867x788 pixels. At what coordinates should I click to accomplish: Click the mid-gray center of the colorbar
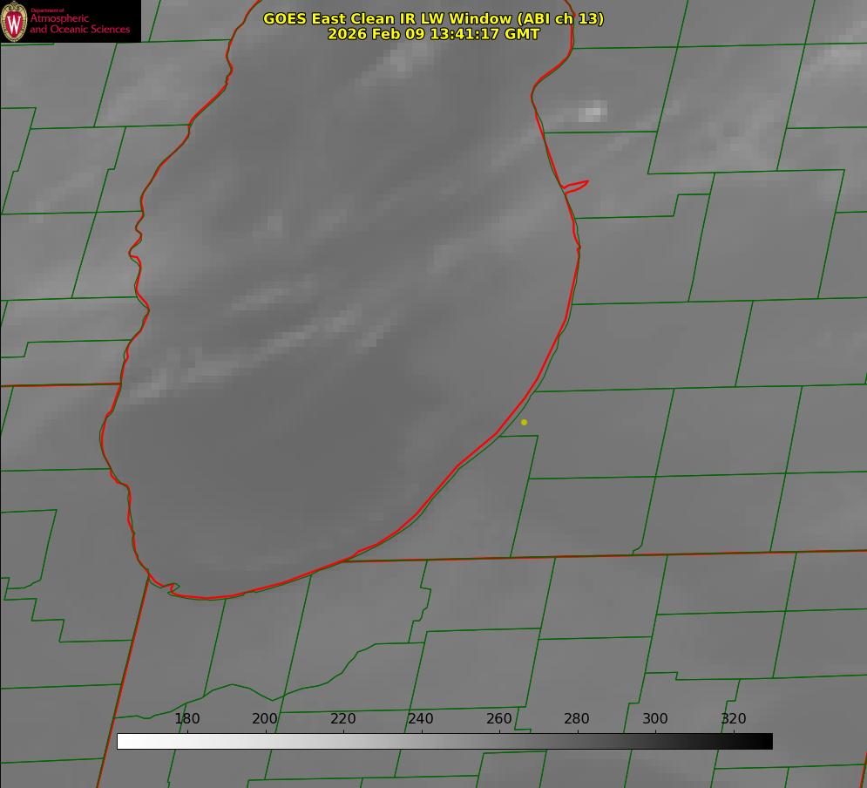pyautogui.click(x=444, y=742)
